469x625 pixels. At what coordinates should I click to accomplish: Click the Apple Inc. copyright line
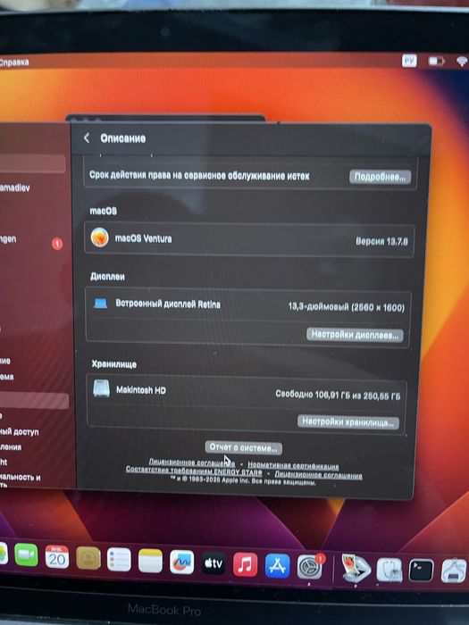[243, 480]
